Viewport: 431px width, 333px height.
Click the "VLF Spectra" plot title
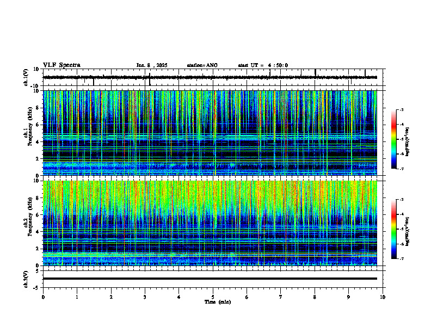tap(61, 65)
